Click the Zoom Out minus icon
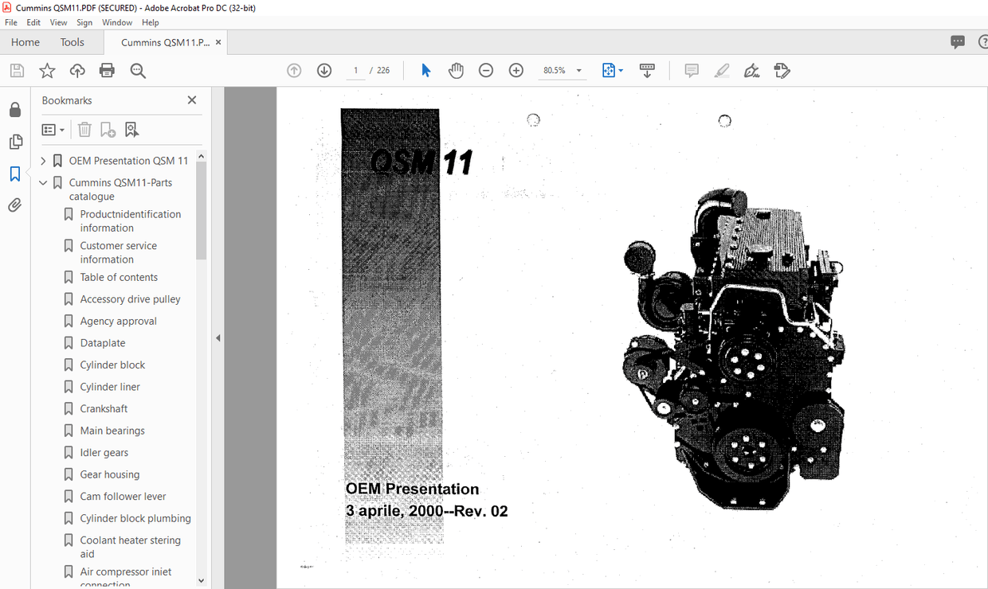Image resolution: width=988 pixels, height=589 pixels. 486,70
